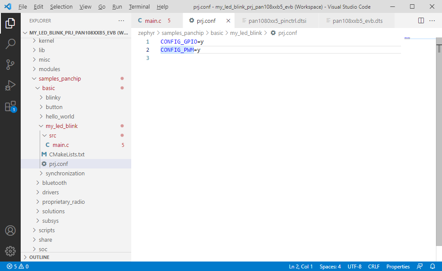
Task: Open the Edit menu
Action: pos(38,6)
